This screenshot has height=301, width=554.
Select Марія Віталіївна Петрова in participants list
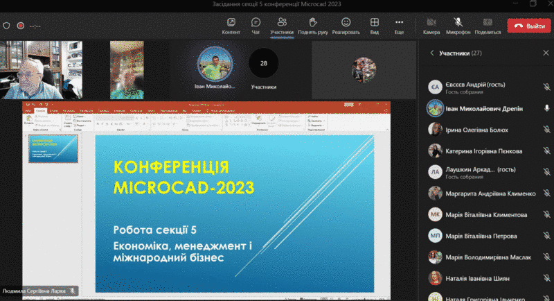(485, 237)
